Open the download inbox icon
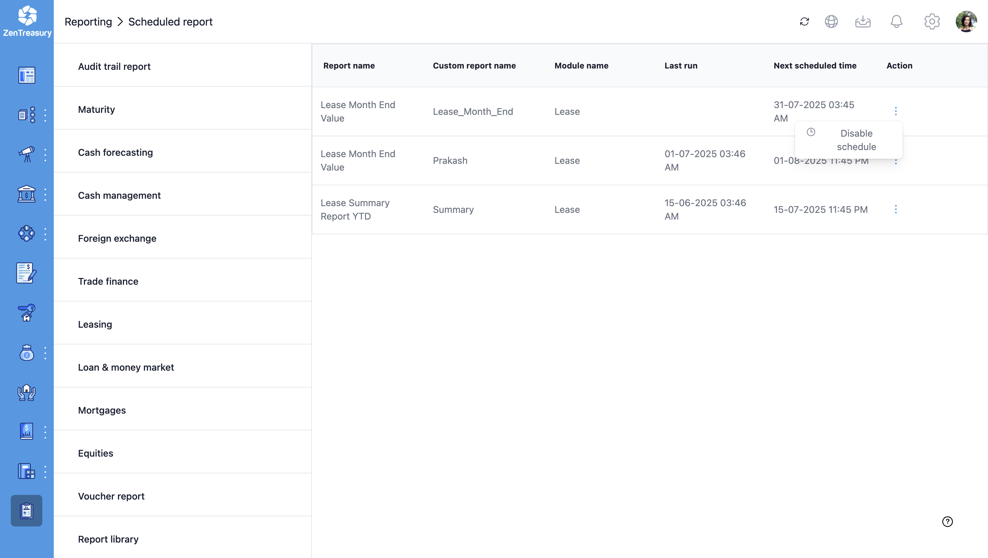Viewport: 988px width, 558px height. (863, 21)
